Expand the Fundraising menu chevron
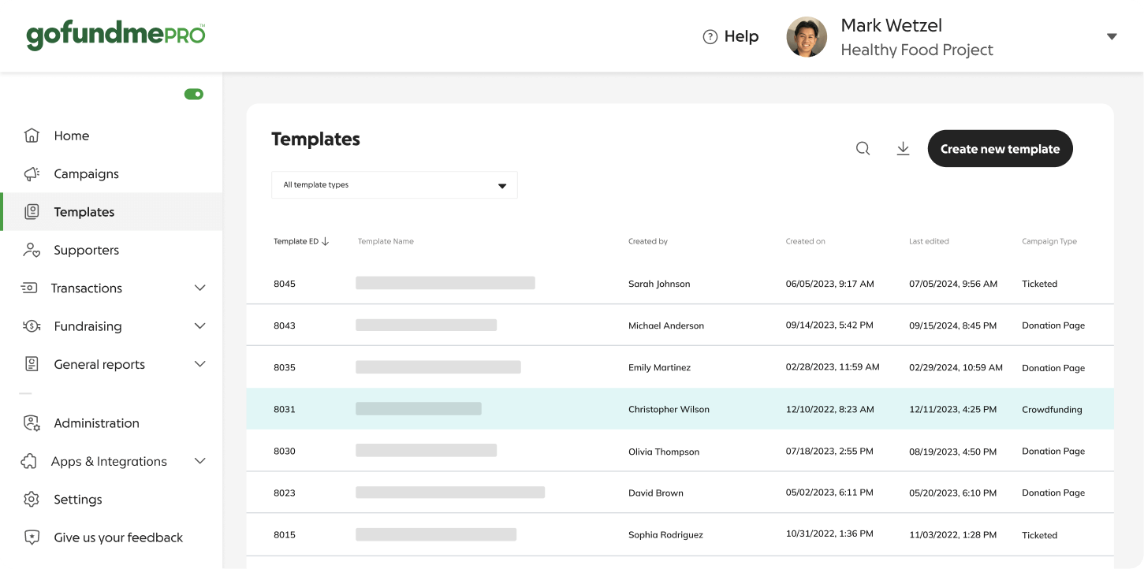Viewport: 1144px width, 569px height. tap(200, 326)
